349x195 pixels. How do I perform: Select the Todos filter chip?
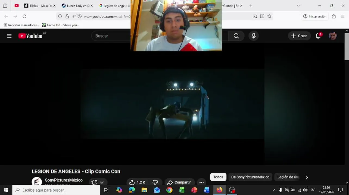[218, 177]
